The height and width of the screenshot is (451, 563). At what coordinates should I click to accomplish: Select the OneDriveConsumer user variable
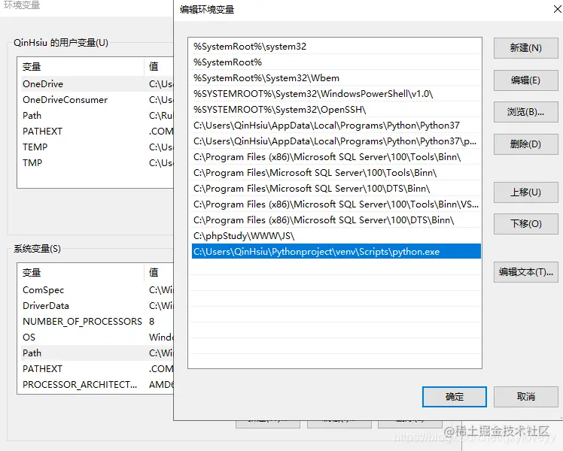(x=97, y=100)
